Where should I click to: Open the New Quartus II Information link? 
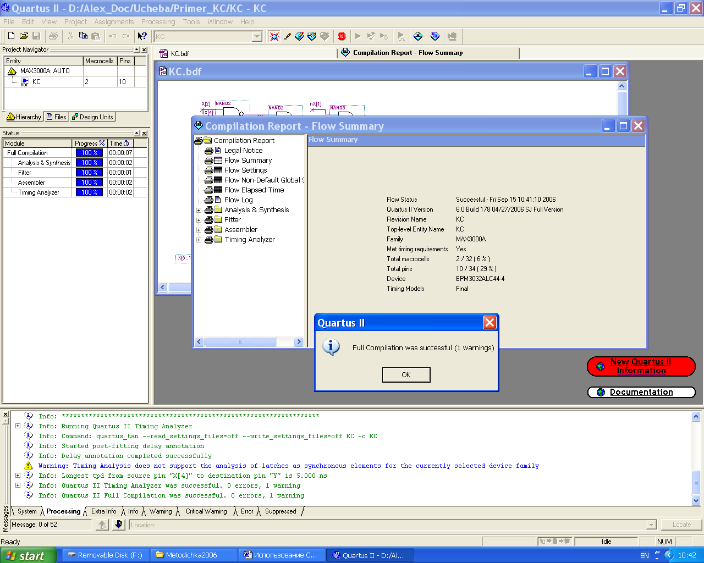[641, 366]
